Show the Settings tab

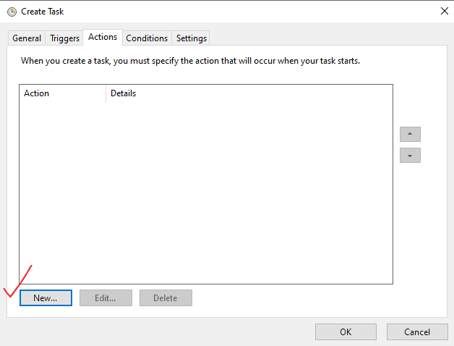192,38
